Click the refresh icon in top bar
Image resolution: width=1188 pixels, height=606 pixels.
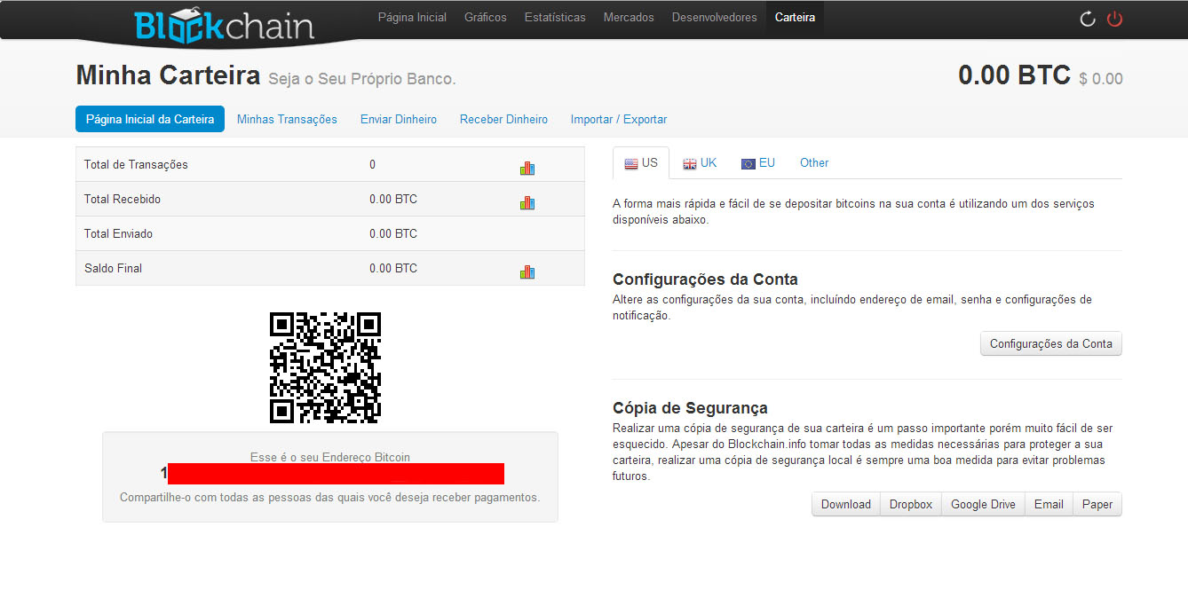[x=1088, y=19]
